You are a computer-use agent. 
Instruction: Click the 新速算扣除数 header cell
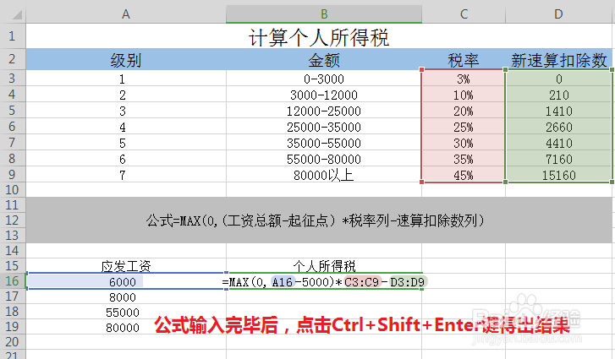click(558, 59)
